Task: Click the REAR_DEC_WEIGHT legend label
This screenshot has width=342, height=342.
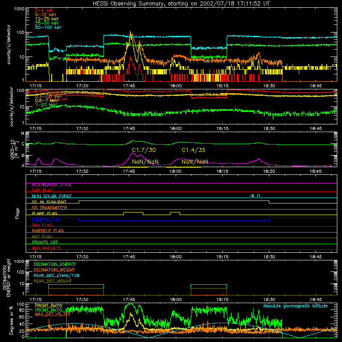Action: tap(53, 281)
